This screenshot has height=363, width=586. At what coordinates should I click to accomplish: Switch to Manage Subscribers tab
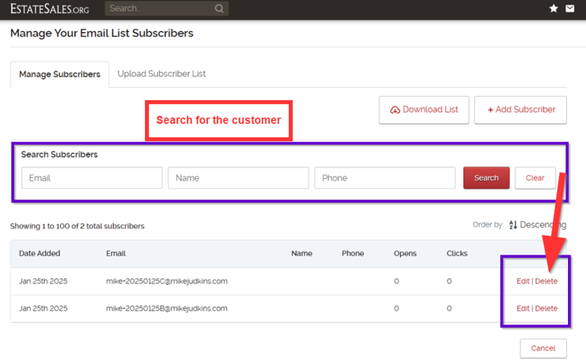60,74
